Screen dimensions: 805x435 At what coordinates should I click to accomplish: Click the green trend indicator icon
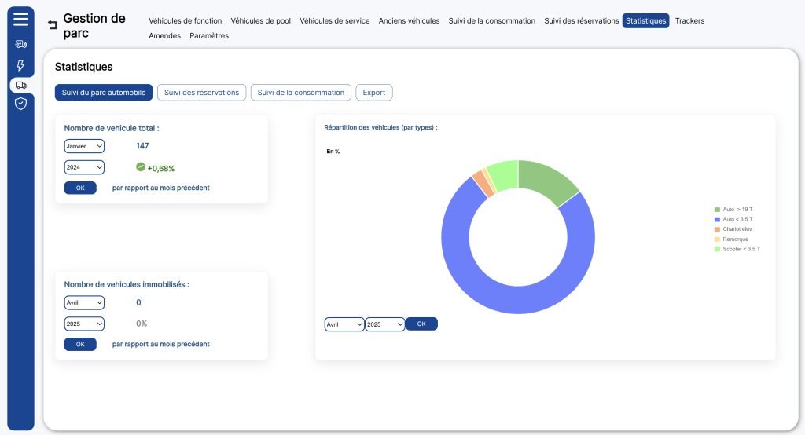(x=140, y=166)
